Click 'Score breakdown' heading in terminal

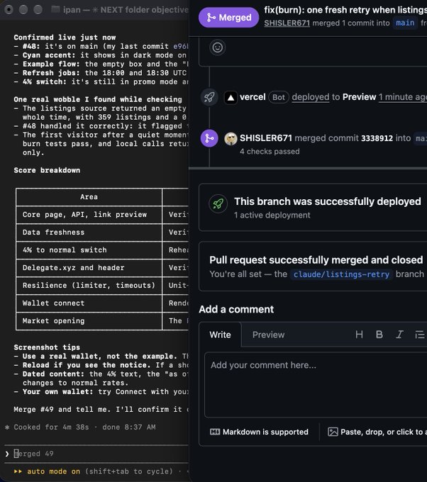[x=47, y=170]
